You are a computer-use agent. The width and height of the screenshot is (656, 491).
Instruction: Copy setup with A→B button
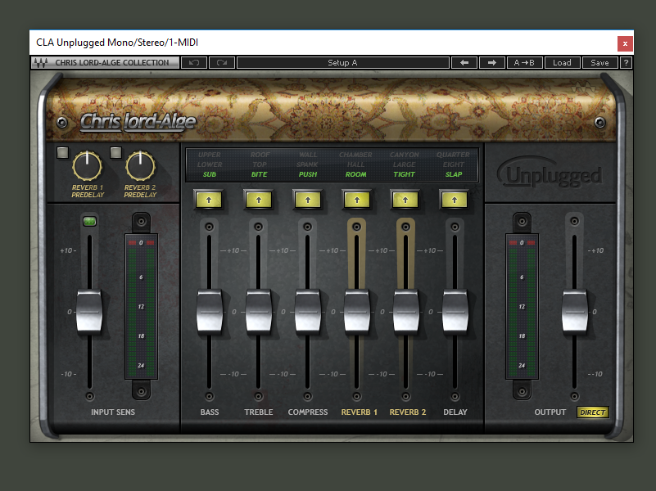pyautogui.click(x=524, y=63)
